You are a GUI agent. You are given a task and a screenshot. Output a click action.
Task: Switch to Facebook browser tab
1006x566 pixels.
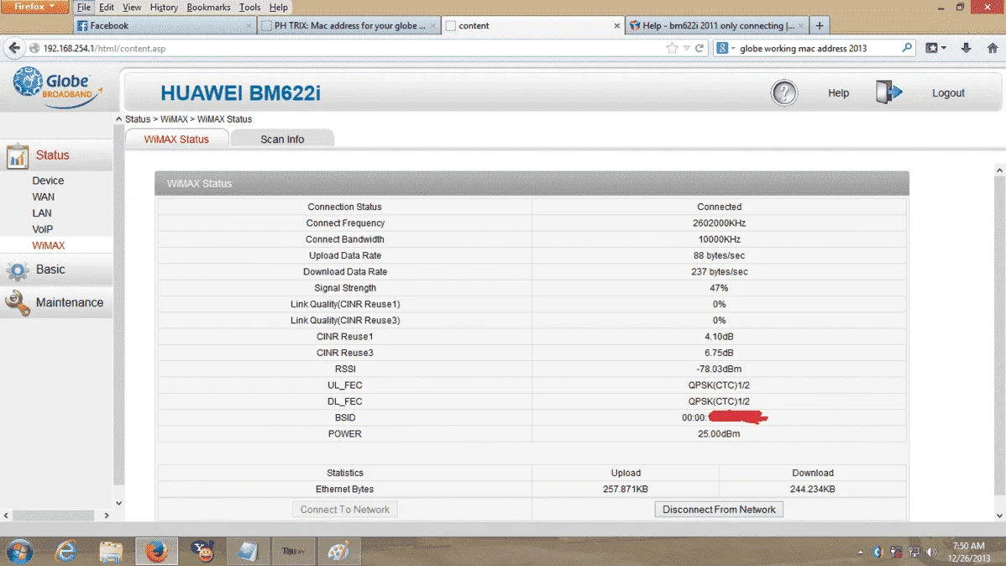point(165,26)
